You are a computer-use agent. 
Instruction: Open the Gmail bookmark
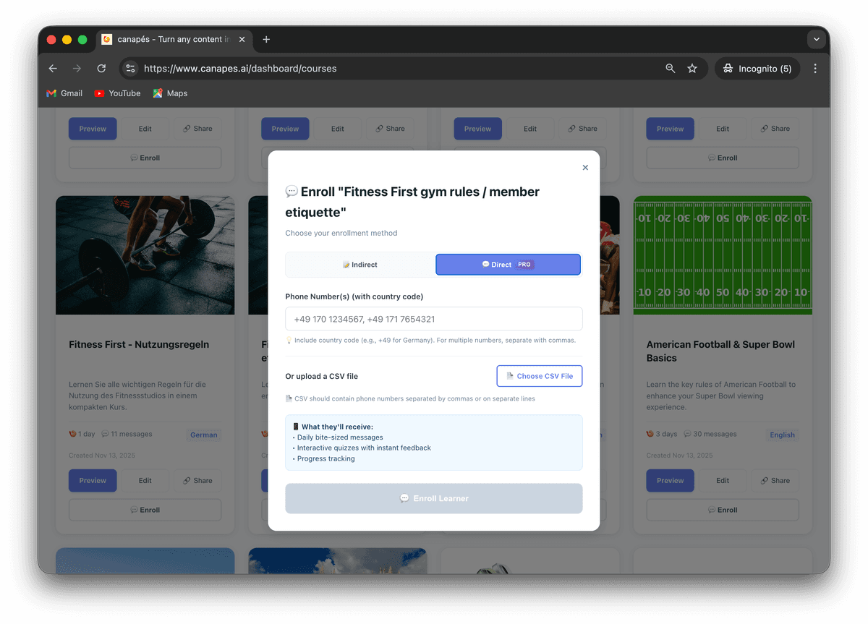[x=64, y=93]
